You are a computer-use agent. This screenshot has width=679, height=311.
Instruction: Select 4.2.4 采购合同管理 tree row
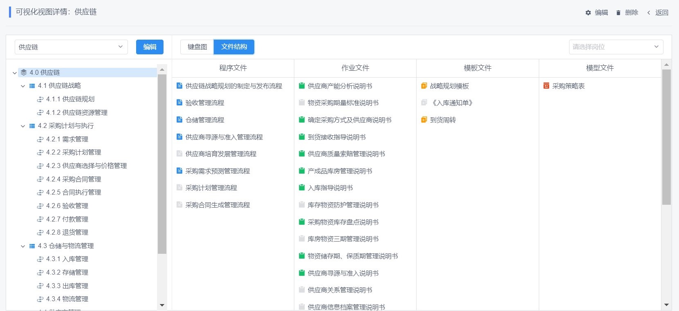point(74,179)
